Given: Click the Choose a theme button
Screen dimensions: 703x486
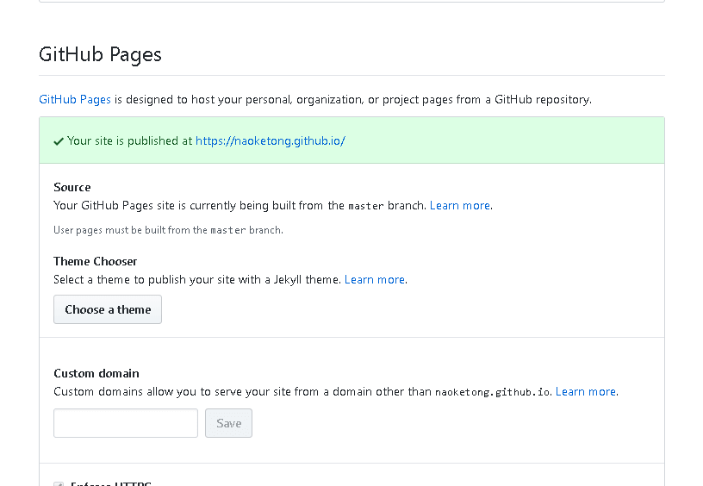Looking at the screenshot, I should coord(108,310).
